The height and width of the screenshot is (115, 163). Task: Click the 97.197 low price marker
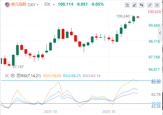click(x=18, y=67)
